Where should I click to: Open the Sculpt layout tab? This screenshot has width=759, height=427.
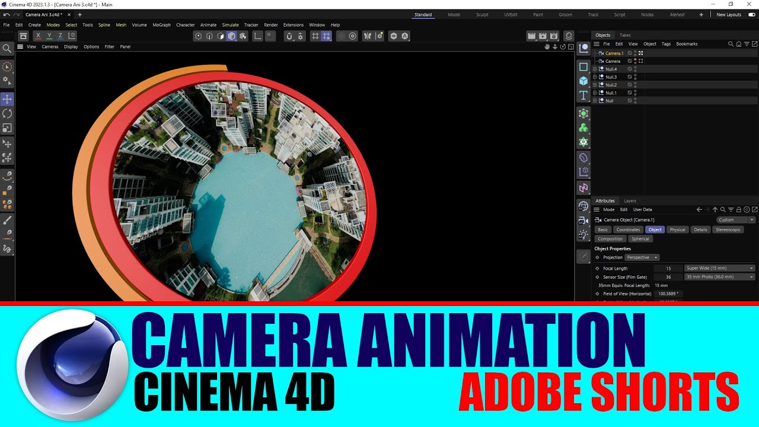(482, 14)
